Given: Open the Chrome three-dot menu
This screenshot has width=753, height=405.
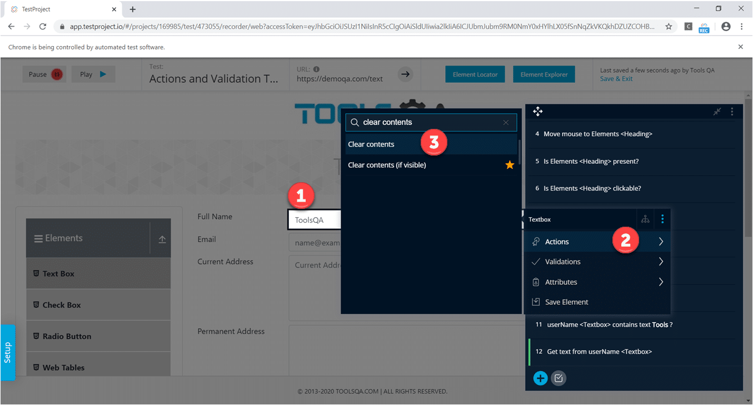Looking at the screenshot, I should pos(741,26).
